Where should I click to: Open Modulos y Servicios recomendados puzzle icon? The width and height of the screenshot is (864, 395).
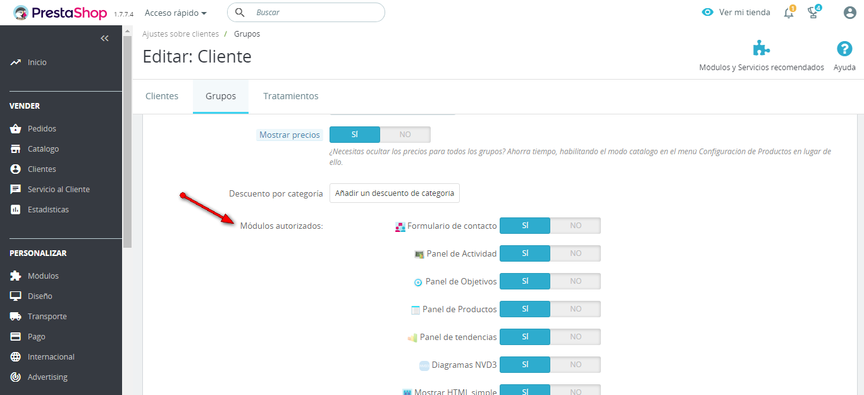coord(762,49)
